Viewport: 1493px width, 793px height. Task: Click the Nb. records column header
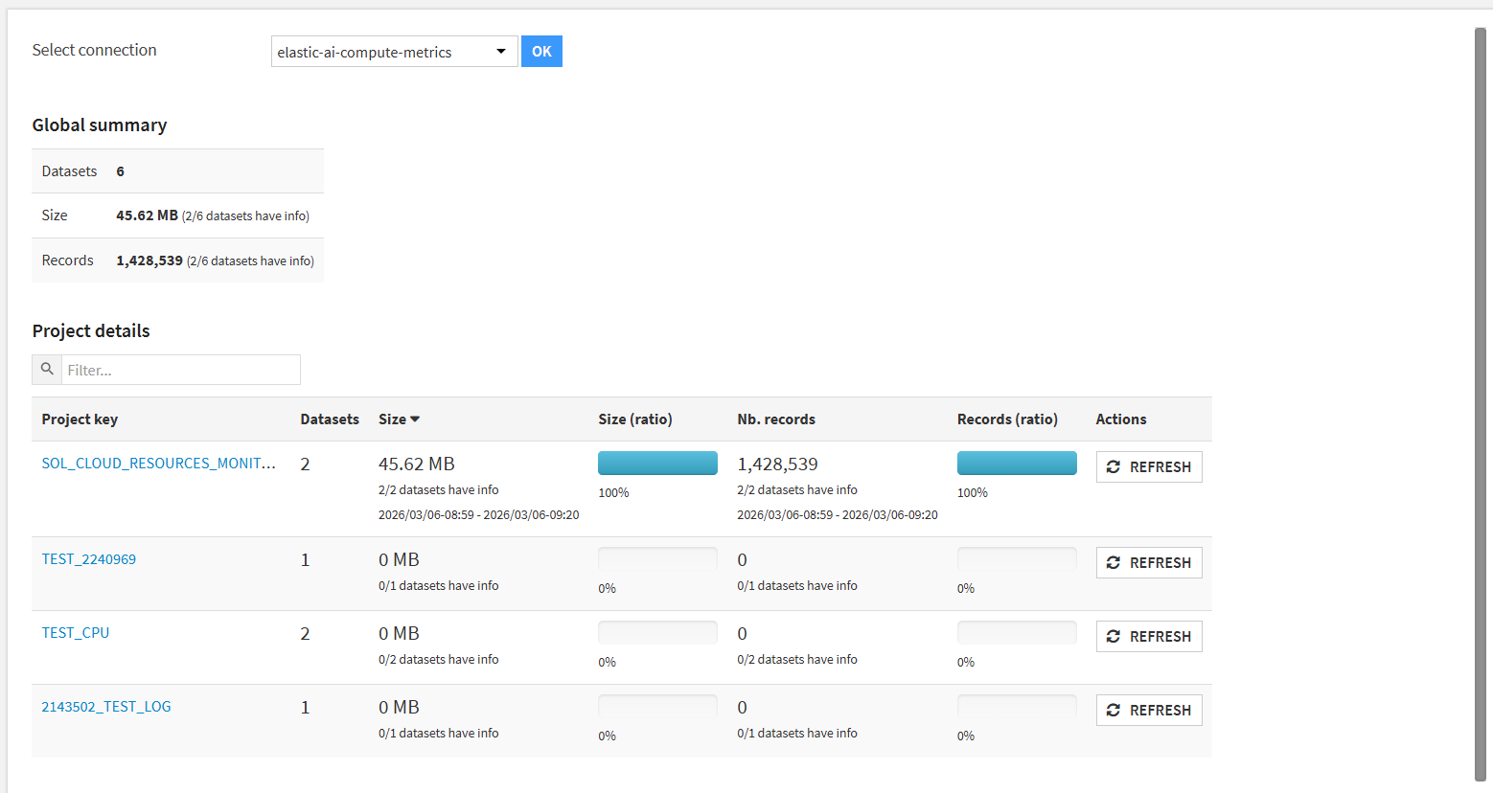click(776, 419)
